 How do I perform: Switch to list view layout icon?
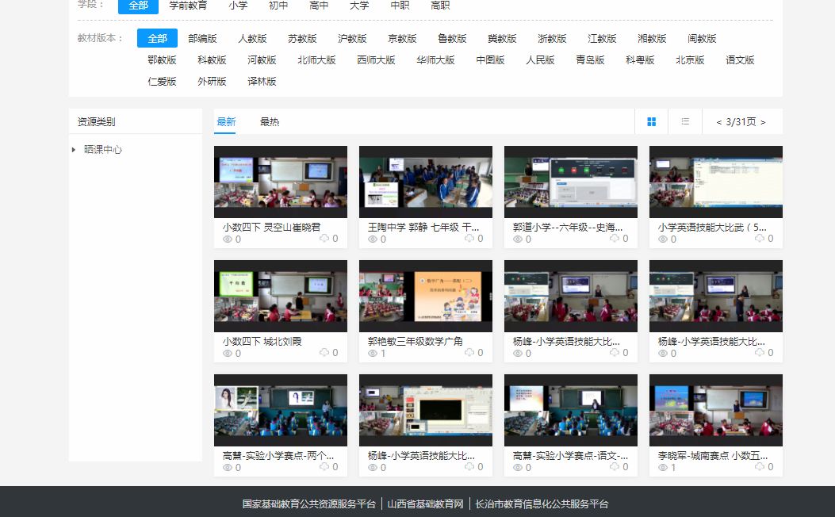(x=685, y=122)
